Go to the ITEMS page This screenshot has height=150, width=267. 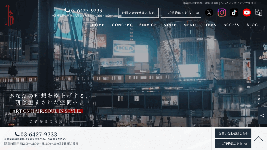pyautogui.click(x=210, y=25)
